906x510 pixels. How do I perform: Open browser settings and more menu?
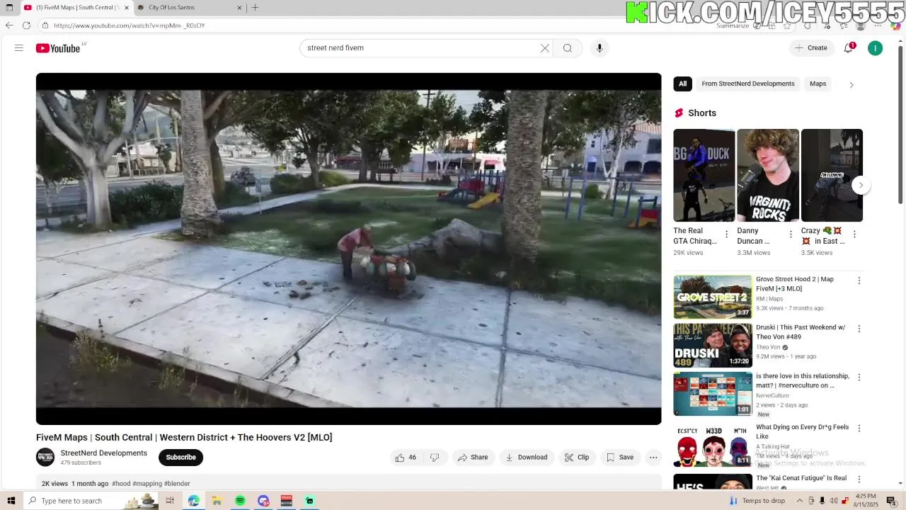click(878, 25)
